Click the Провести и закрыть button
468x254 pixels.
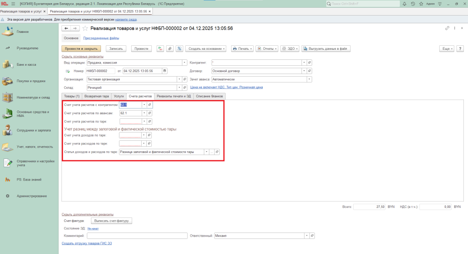coord(81,48)
